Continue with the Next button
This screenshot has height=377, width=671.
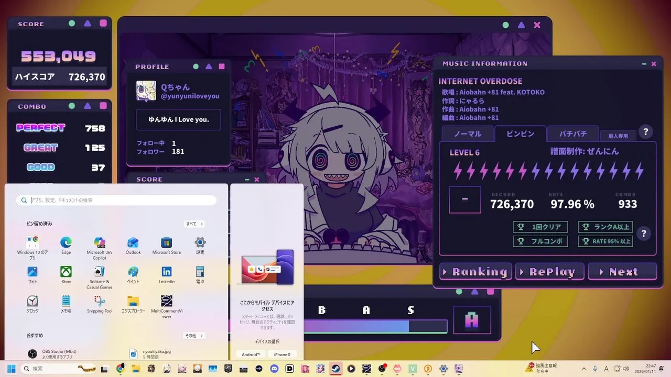(x=622, y=272)
